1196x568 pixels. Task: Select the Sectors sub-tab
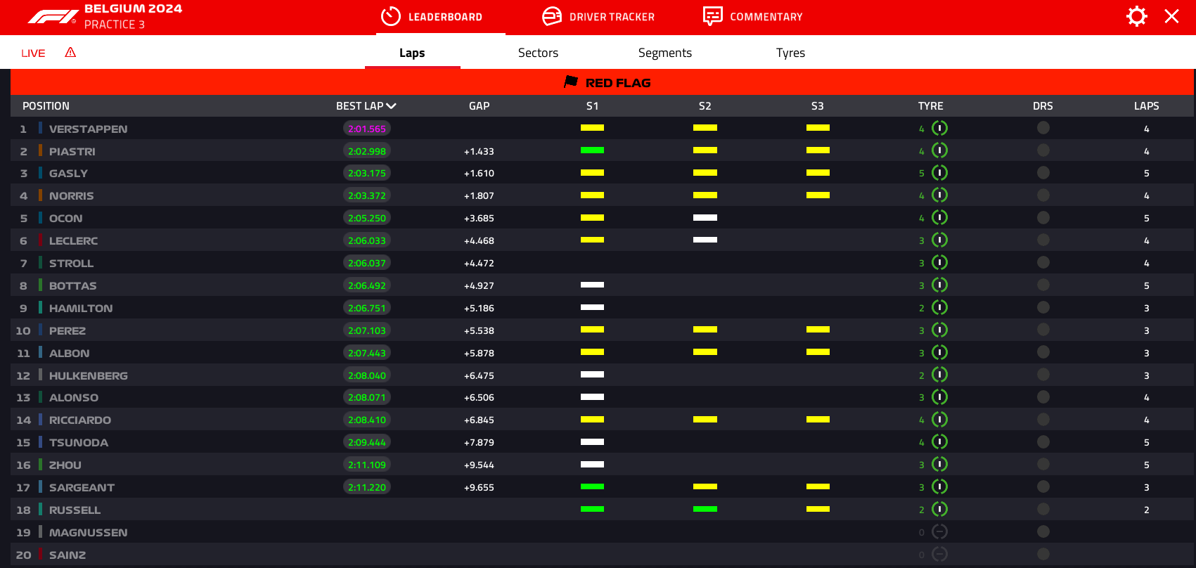click(538, 53)
